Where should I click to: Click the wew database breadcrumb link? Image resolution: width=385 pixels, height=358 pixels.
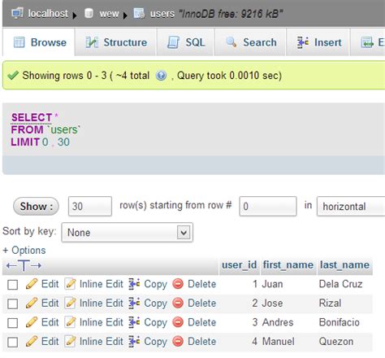[109, 13]
